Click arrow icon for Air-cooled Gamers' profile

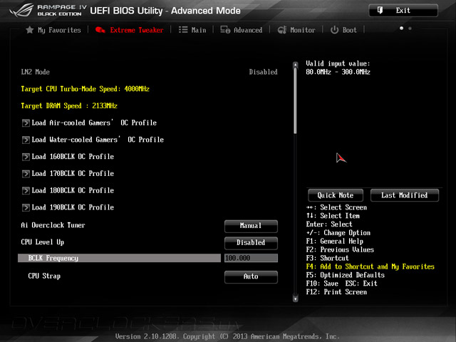[x=26, y=123]
